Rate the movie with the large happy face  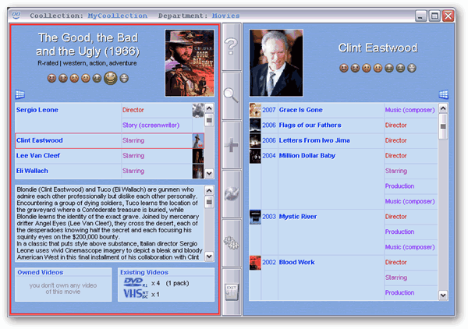click(x=111, y=78)
